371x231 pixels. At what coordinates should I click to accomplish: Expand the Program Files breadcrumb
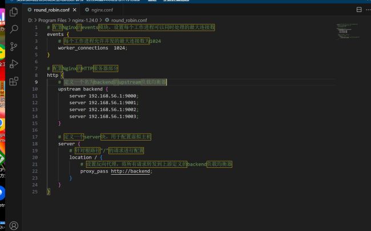coord(52,20)
